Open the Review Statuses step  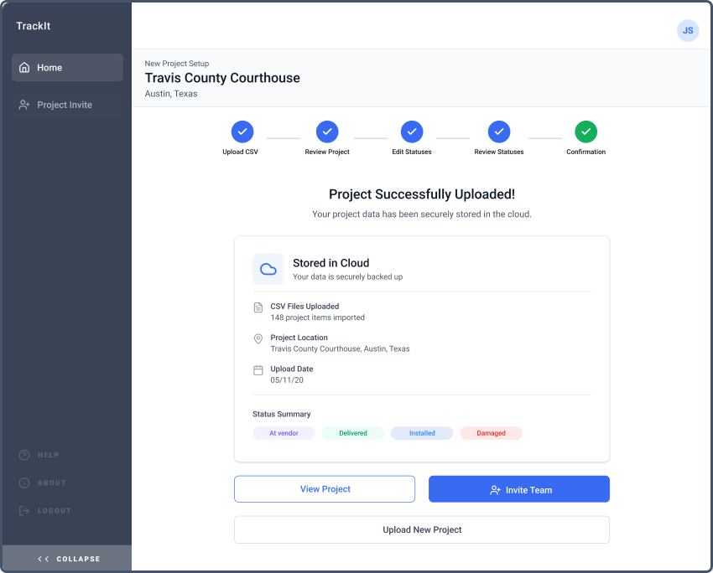[x=499, y=132]
